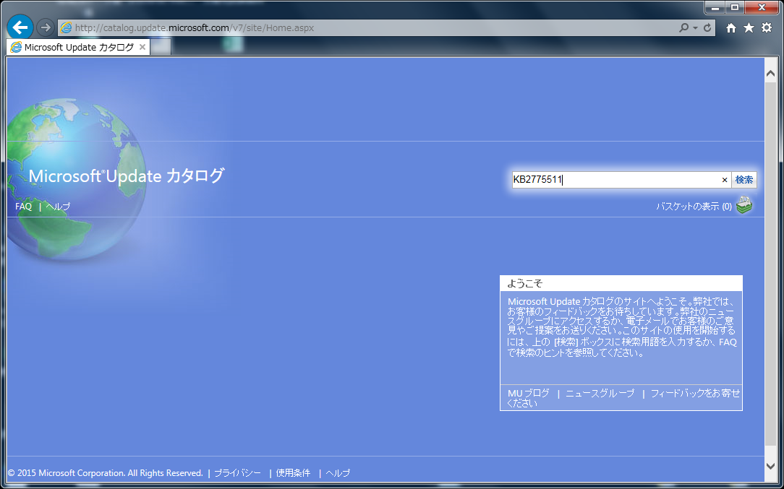
Task: Open the FAQ link under the title
Action: [x=23, y=207]
